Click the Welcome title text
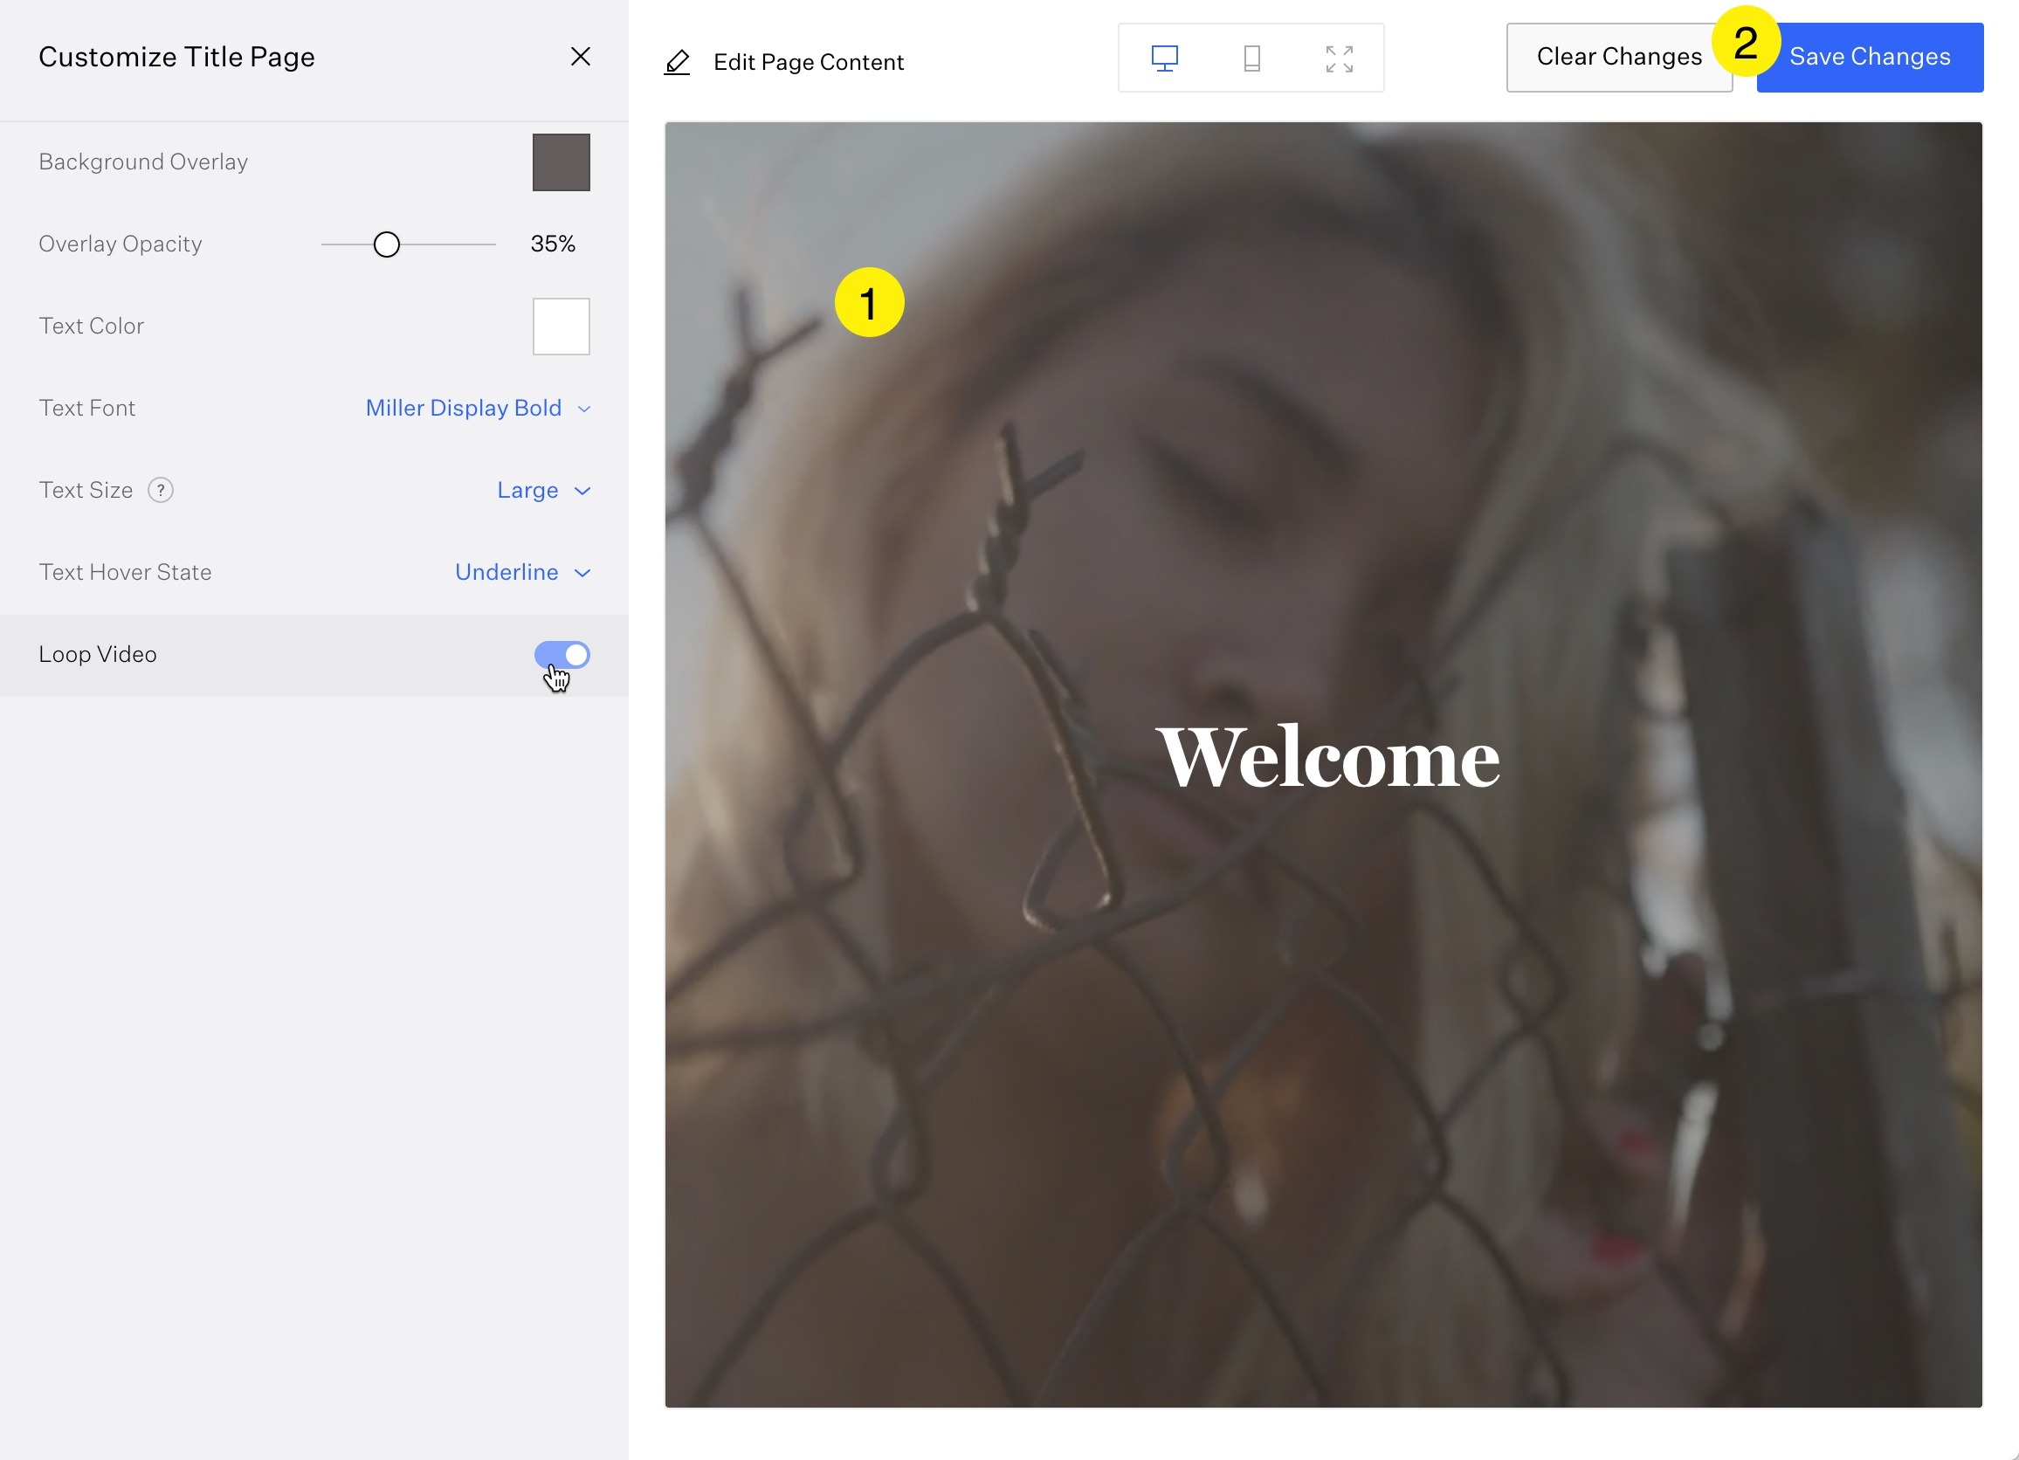This screenshot has height=1460, width=2019. pos(1327,759)
